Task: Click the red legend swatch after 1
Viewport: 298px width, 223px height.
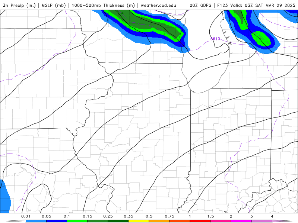Action: click(x=200, y=221)
